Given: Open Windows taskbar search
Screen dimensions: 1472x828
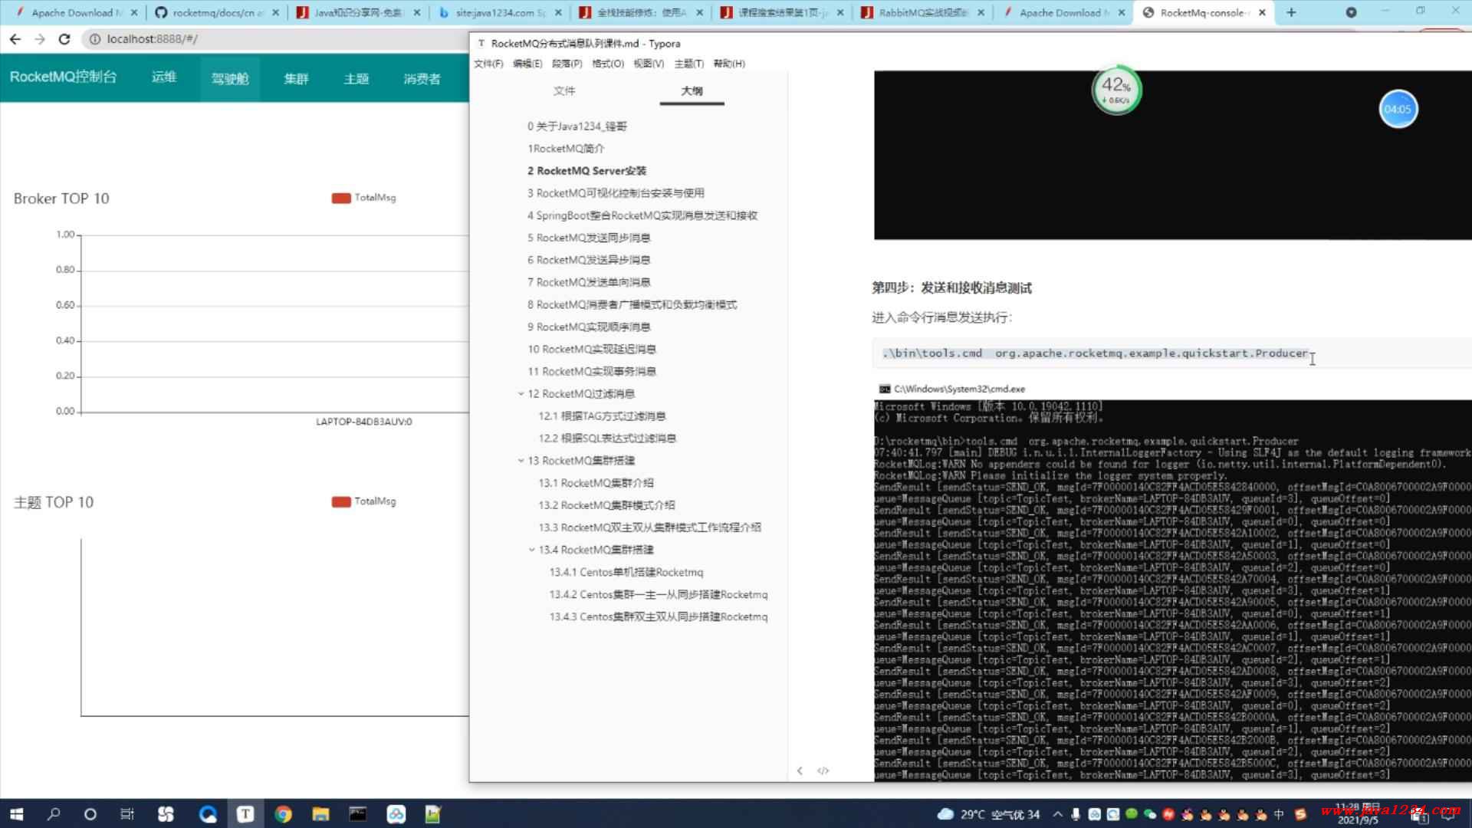Looking at the screenshot, I should click(53, 813).
